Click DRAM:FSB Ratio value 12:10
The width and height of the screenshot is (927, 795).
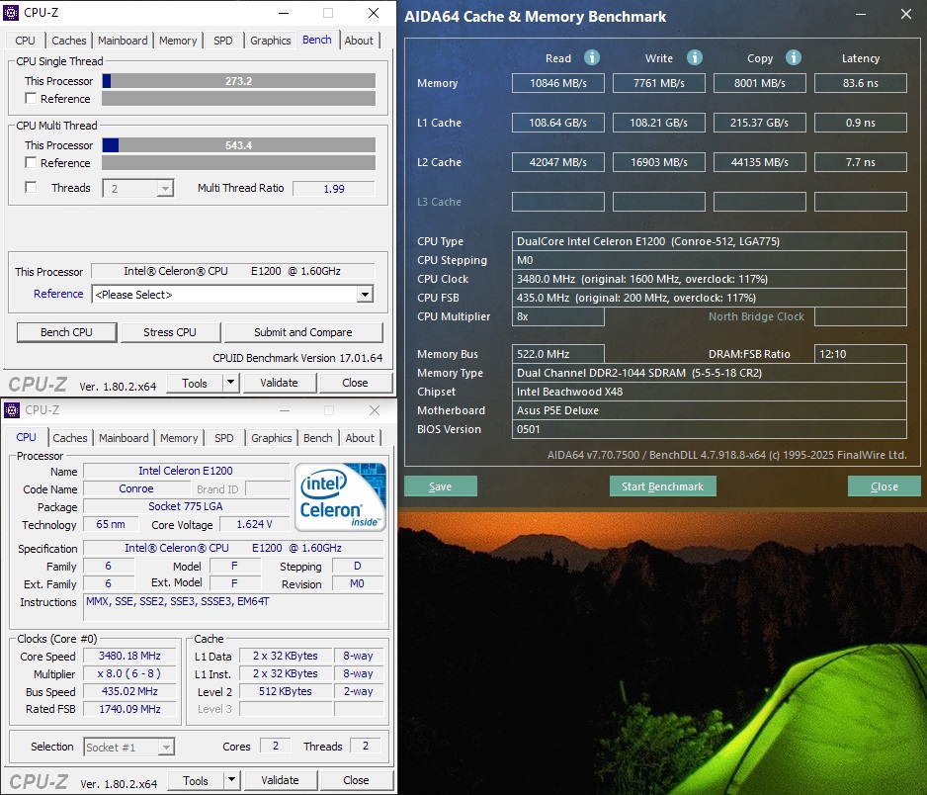coord(860,354)
